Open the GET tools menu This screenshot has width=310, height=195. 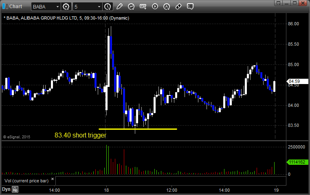pos(143,7)
